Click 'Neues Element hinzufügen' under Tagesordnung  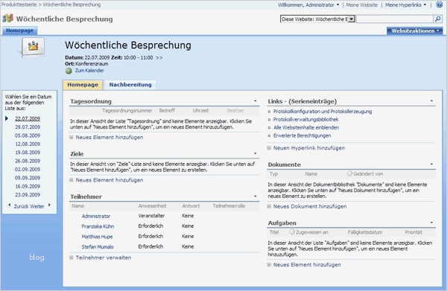pyautogui.click(x=110, y=137)
